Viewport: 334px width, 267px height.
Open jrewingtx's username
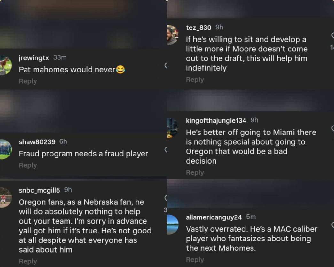pyautogui.click(x=34, y=58)
